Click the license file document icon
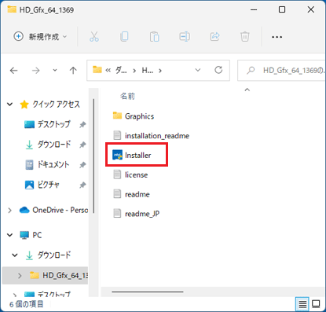Viewport: 326px width, 312px height. point(117,174)
